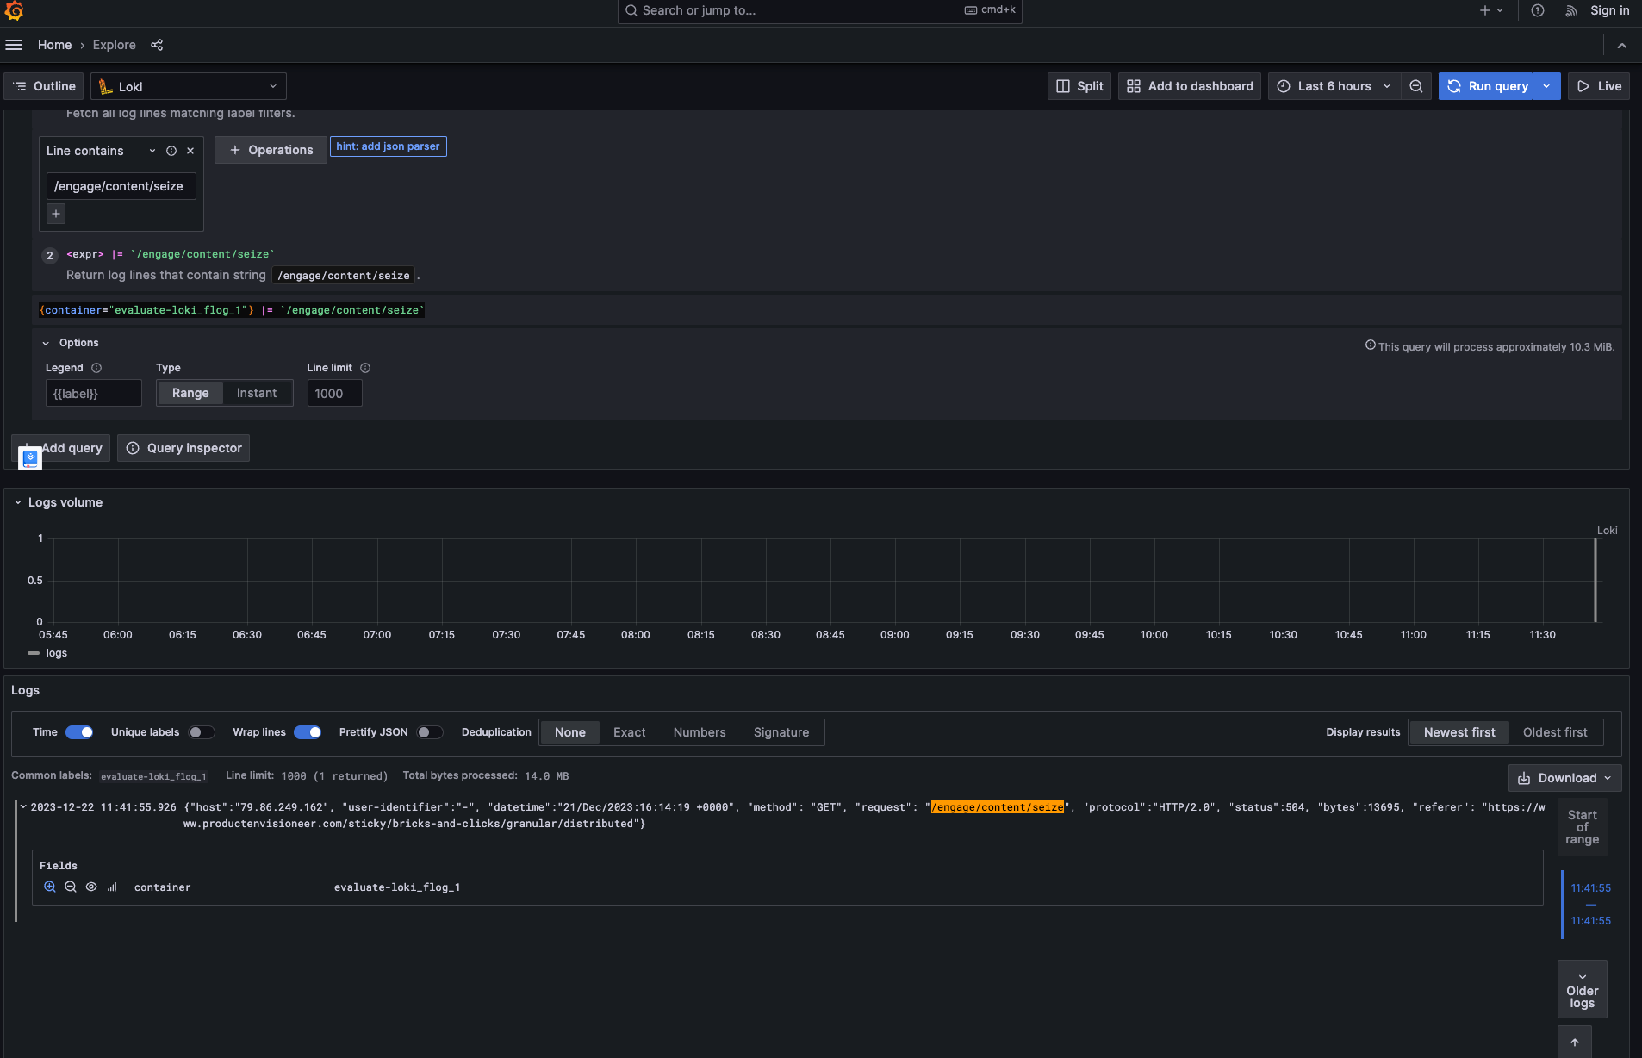Open the Last 6 hours time picker
Screen dimensions: 1642x1058
tap(1334, 86)
